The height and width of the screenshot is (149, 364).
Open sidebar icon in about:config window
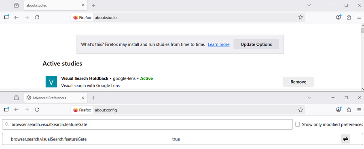[x=6, y=110]
